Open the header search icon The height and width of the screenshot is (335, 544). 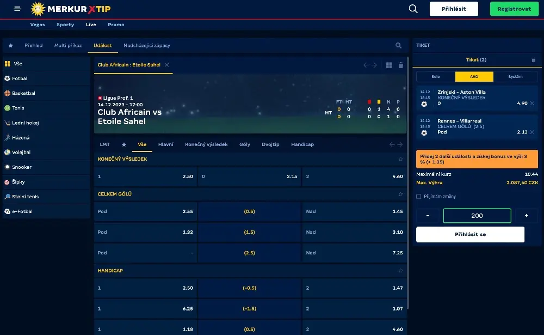[413, 9]
